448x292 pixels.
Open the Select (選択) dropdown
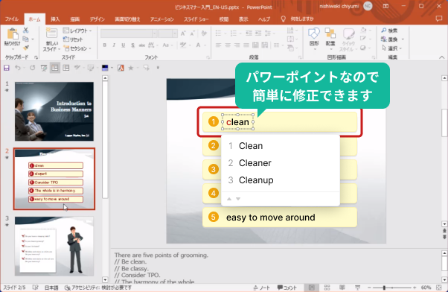pyautogui.click(x=392, y=48)
